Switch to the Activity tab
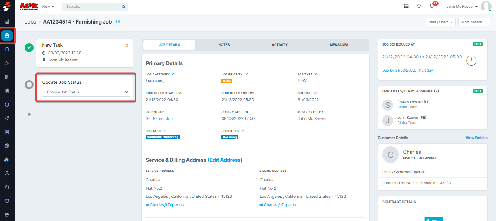496x221 pixels. [x=279, y=45]
